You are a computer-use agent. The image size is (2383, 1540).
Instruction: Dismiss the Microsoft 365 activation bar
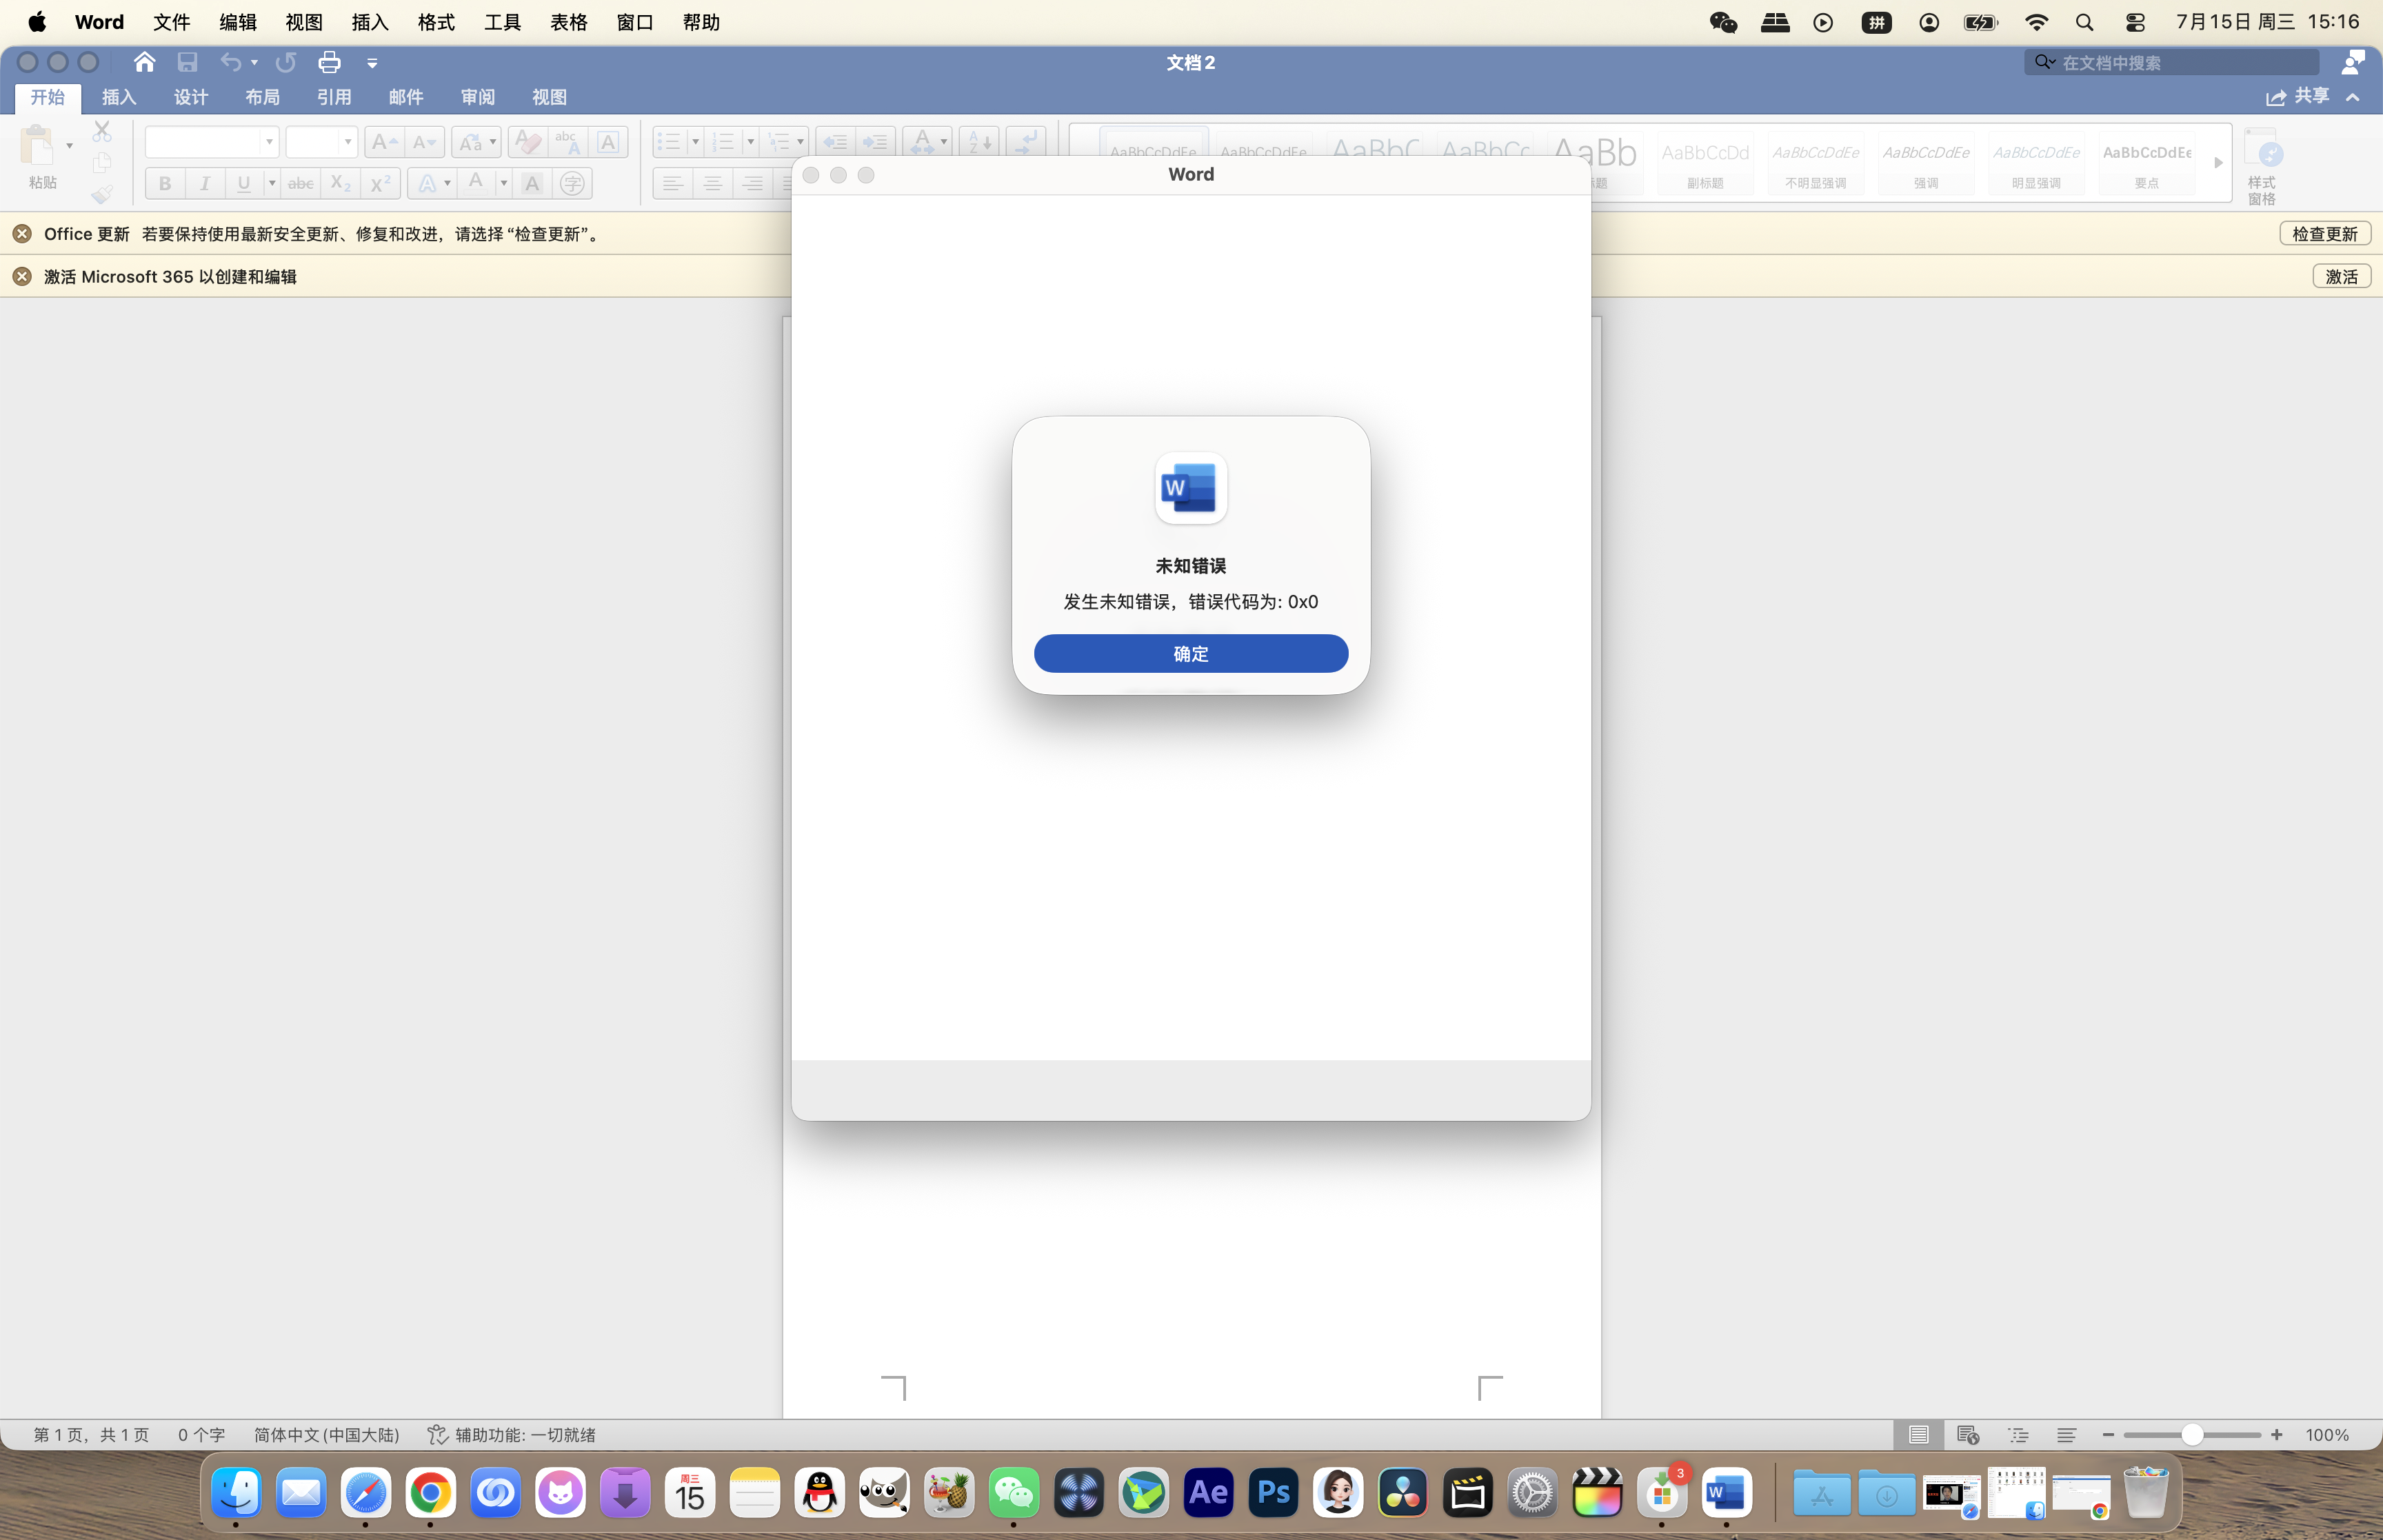(x=22, y=277)
